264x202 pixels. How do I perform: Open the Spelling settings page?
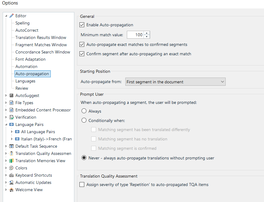pos(22,23)
